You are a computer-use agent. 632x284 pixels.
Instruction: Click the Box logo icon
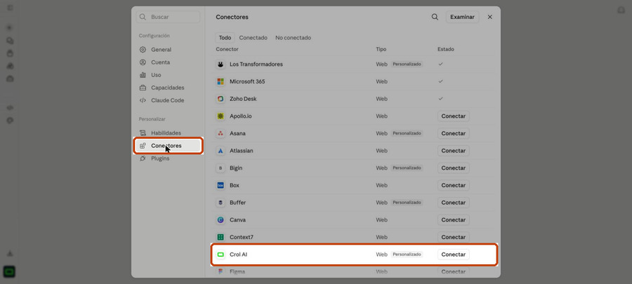coord(220,185)
